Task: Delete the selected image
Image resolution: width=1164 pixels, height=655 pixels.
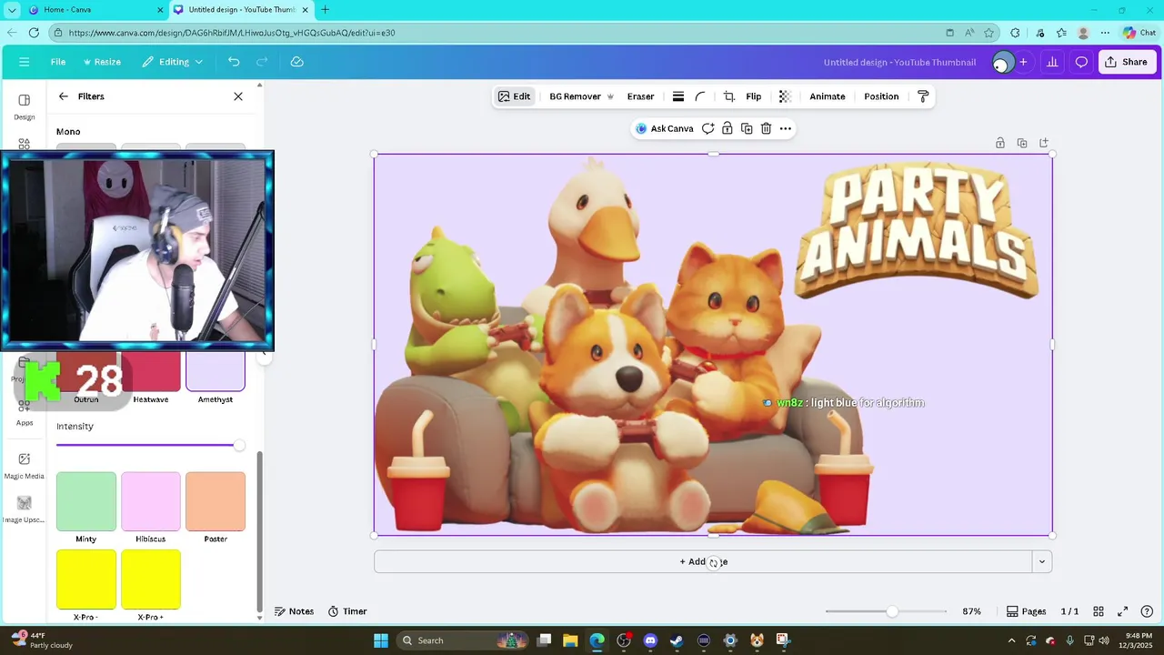Action: pyautogui.click(x=766, y=128)
